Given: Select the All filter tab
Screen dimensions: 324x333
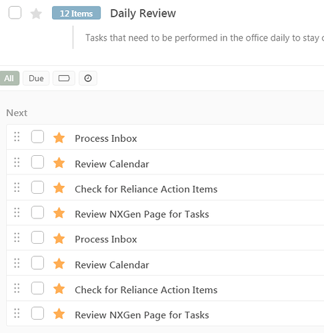Looking at the screenshot, I should [9, 78].
